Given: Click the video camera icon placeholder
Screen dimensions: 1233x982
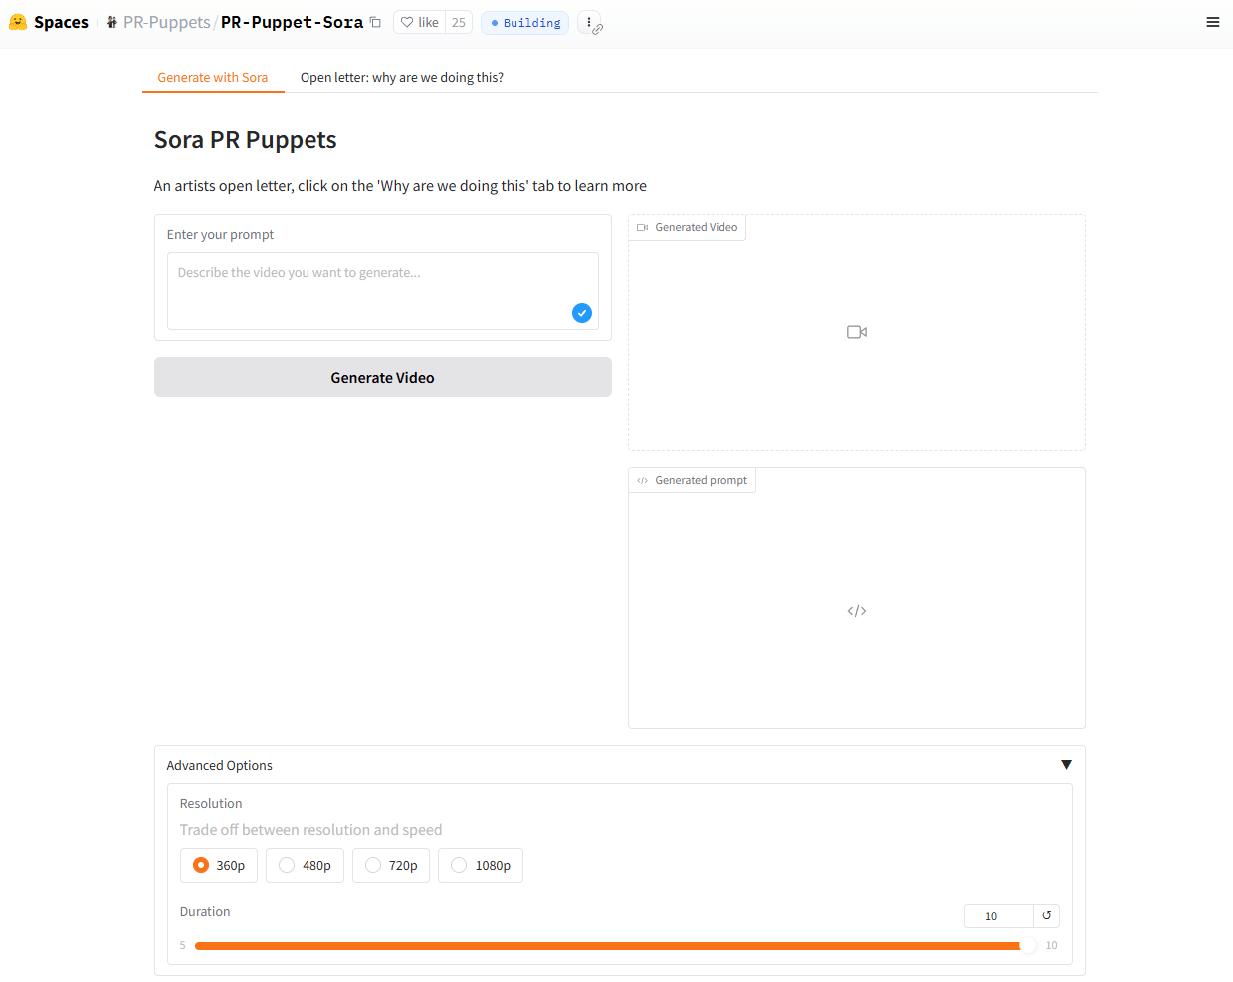Looking at the screenshot, I should (x=856, y=331).
